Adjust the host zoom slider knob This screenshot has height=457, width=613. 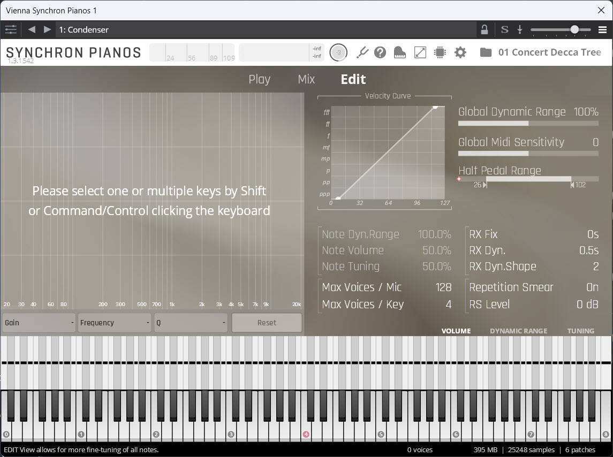coord(574,29)
